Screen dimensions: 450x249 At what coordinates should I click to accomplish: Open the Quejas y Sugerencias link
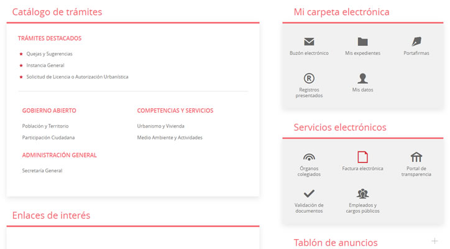[x=49, y=54]
